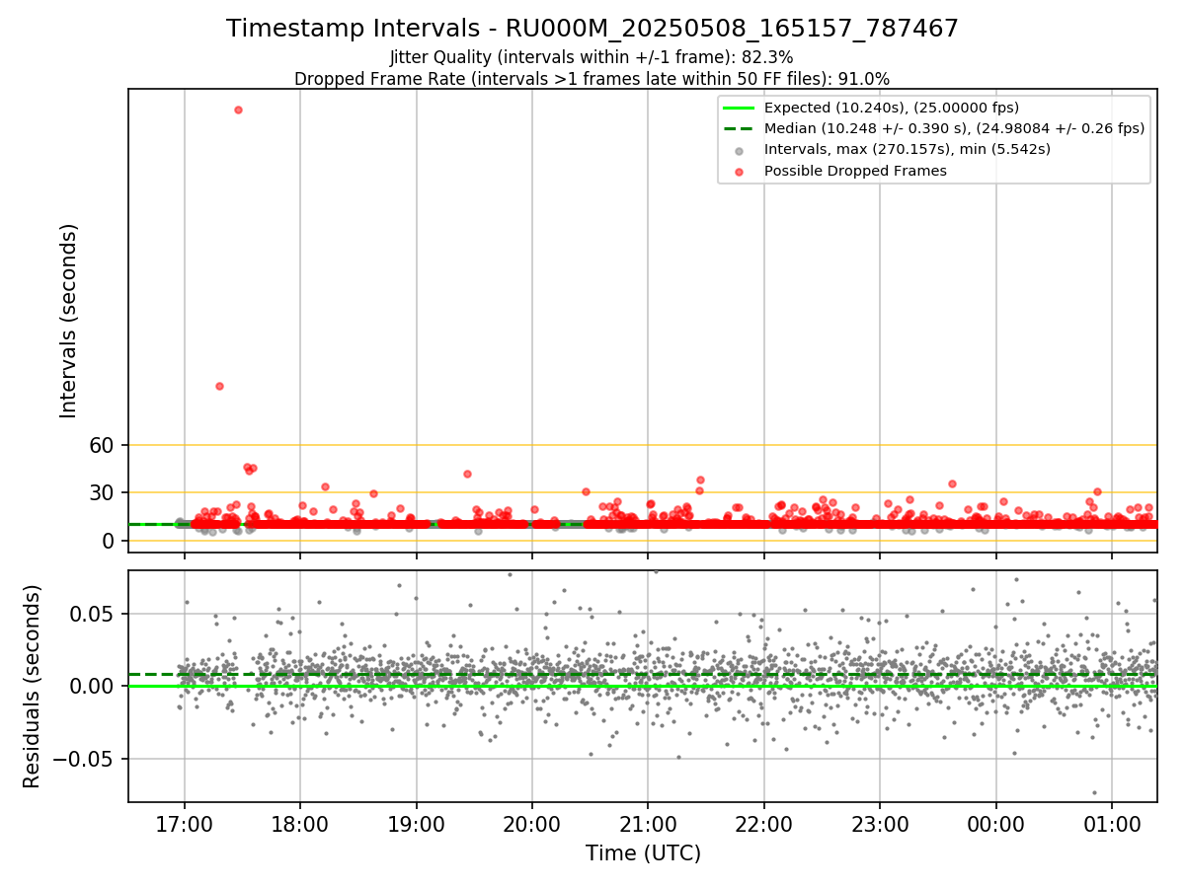
Task: Click the highest red outlier point near 270 seconds
Action: coord(238,110)
